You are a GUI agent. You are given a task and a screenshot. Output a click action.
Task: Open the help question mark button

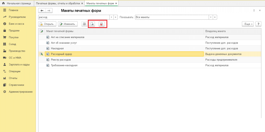[258, 24]
